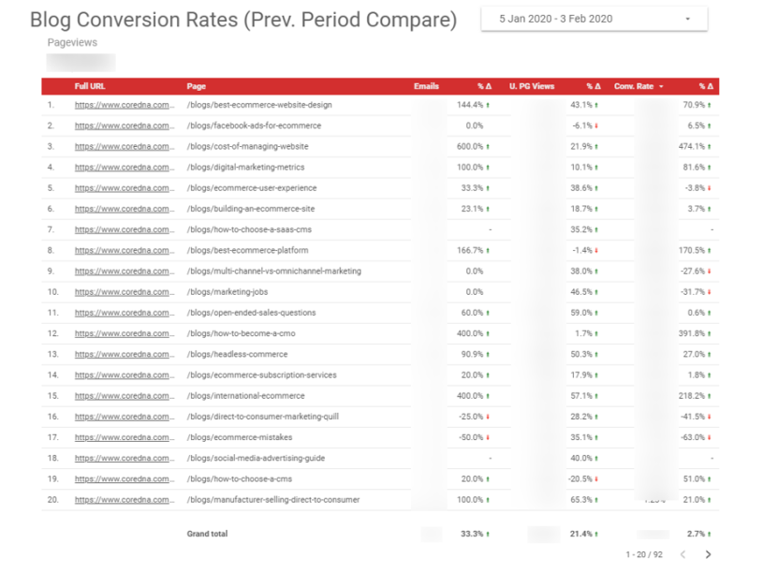Click the 600.0% emails change value

coord(470,147)
